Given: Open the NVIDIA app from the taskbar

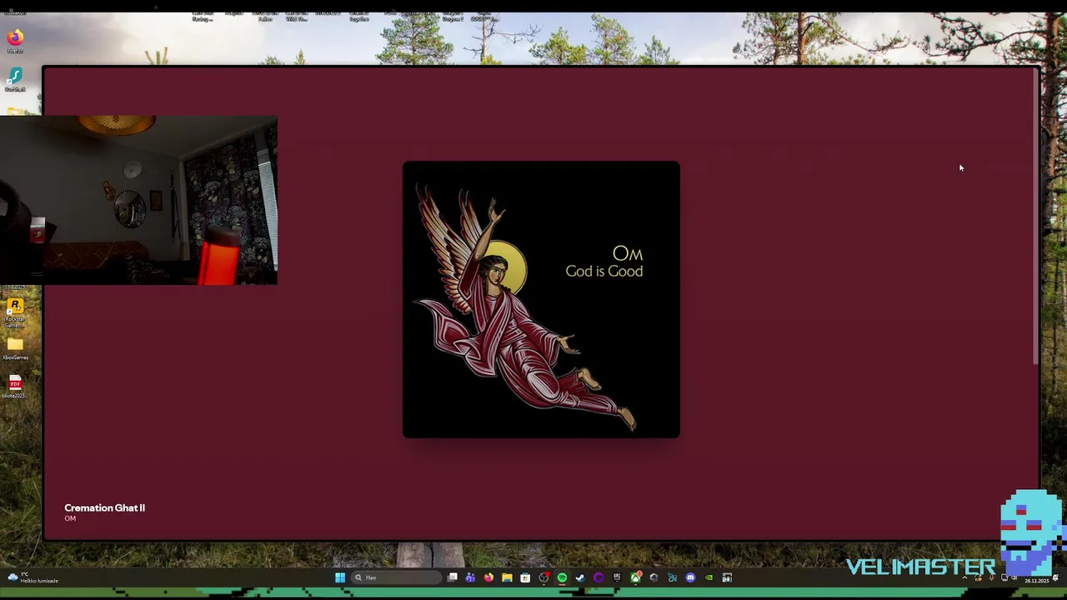Looking at the screenshot, I should (x=709, y=577).
